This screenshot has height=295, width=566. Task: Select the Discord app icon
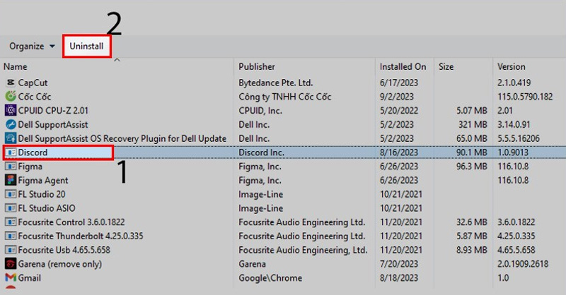click(x=11, y=152)
